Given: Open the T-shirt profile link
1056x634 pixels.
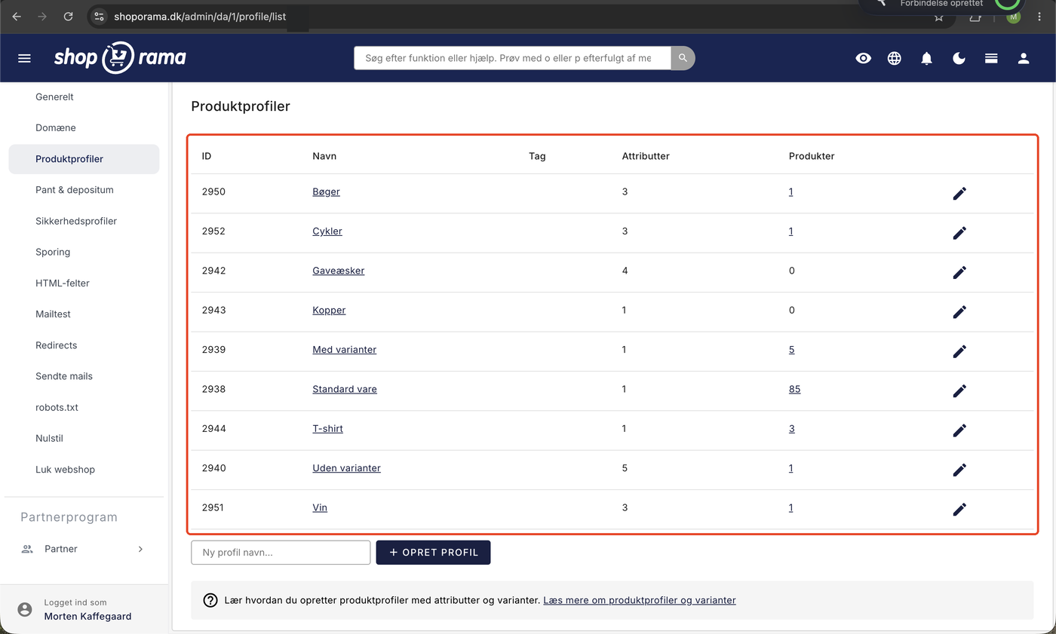Looking at the screenshot, I should point(328,428).
